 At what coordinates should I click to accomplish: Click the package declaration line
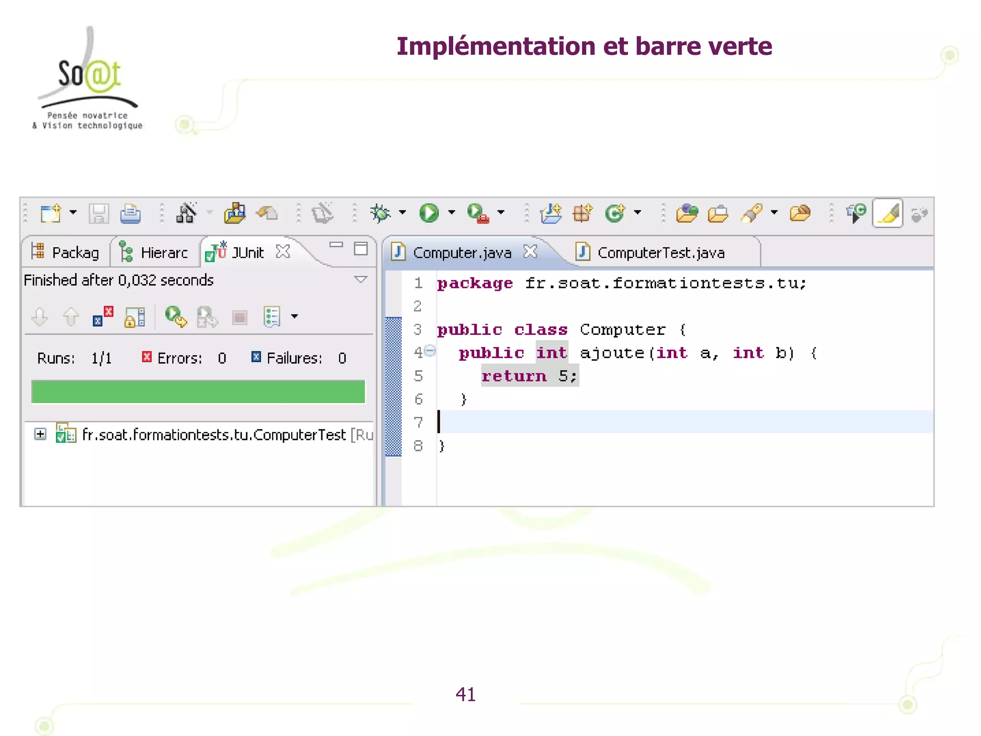click(x=622, y=283)
